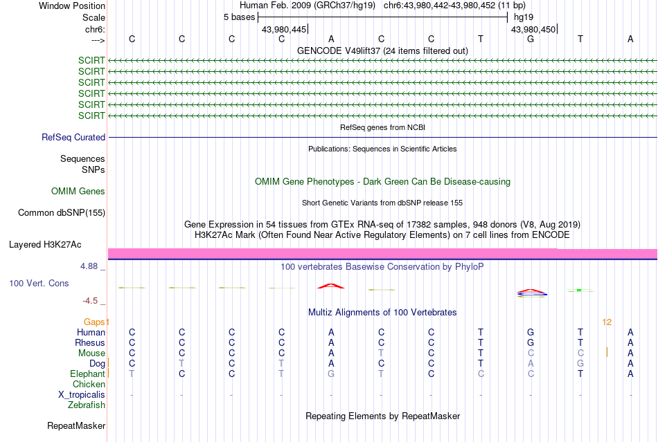
Task: Click the 100 Vert. Cons label
Action: (39, 283)
